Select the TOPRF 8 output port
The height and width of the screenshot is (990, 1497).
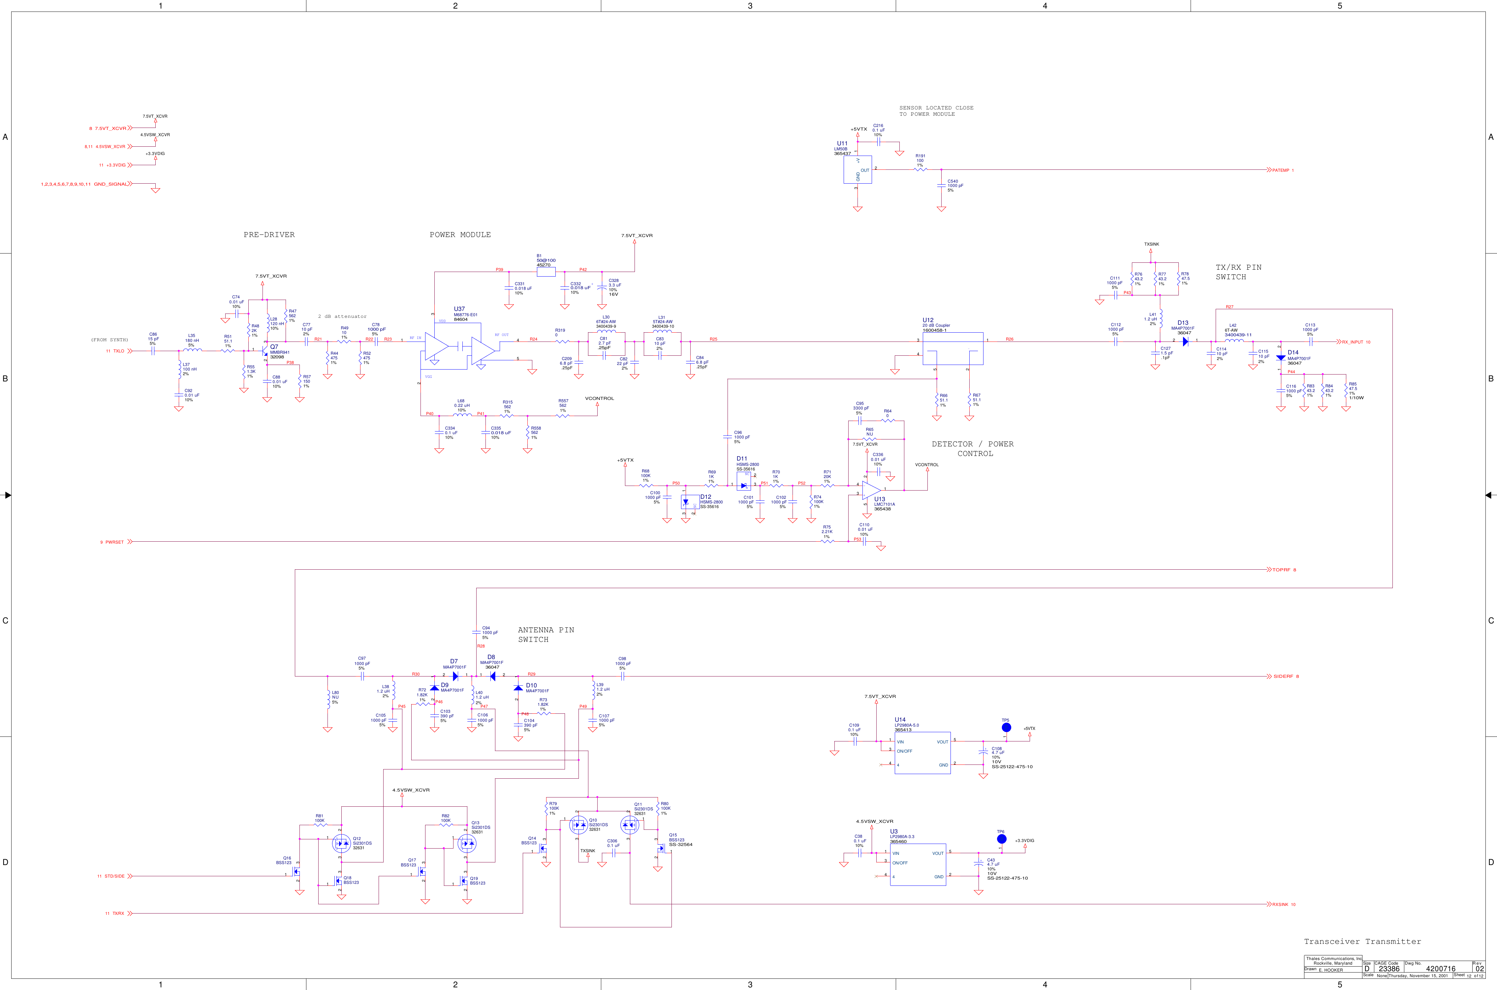1282,569
